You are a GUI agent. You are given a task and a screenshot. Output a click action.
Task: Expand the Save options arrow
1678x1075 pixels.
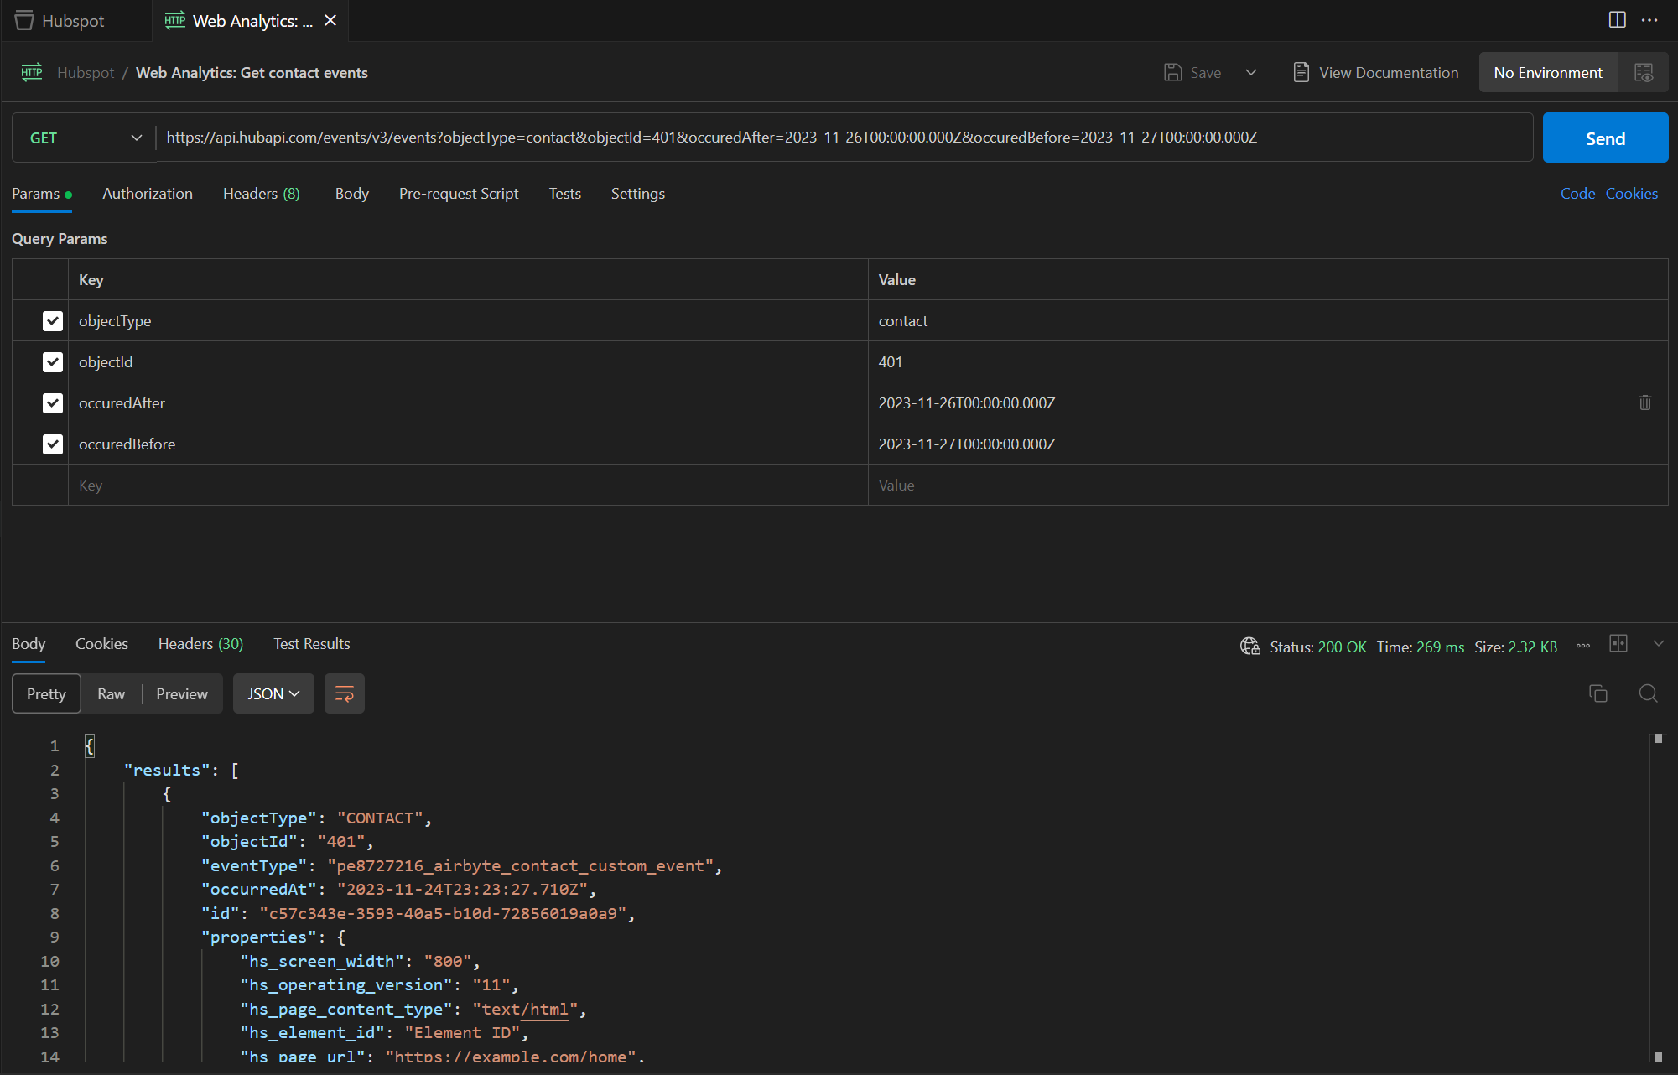[x=1250, y=73]
